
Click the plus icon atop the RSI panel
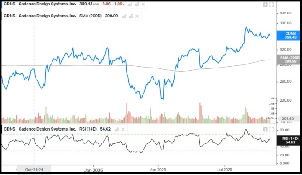[265, 129]
